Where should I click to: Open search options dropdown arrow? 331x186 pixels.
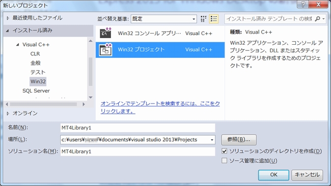pos(323,19)
